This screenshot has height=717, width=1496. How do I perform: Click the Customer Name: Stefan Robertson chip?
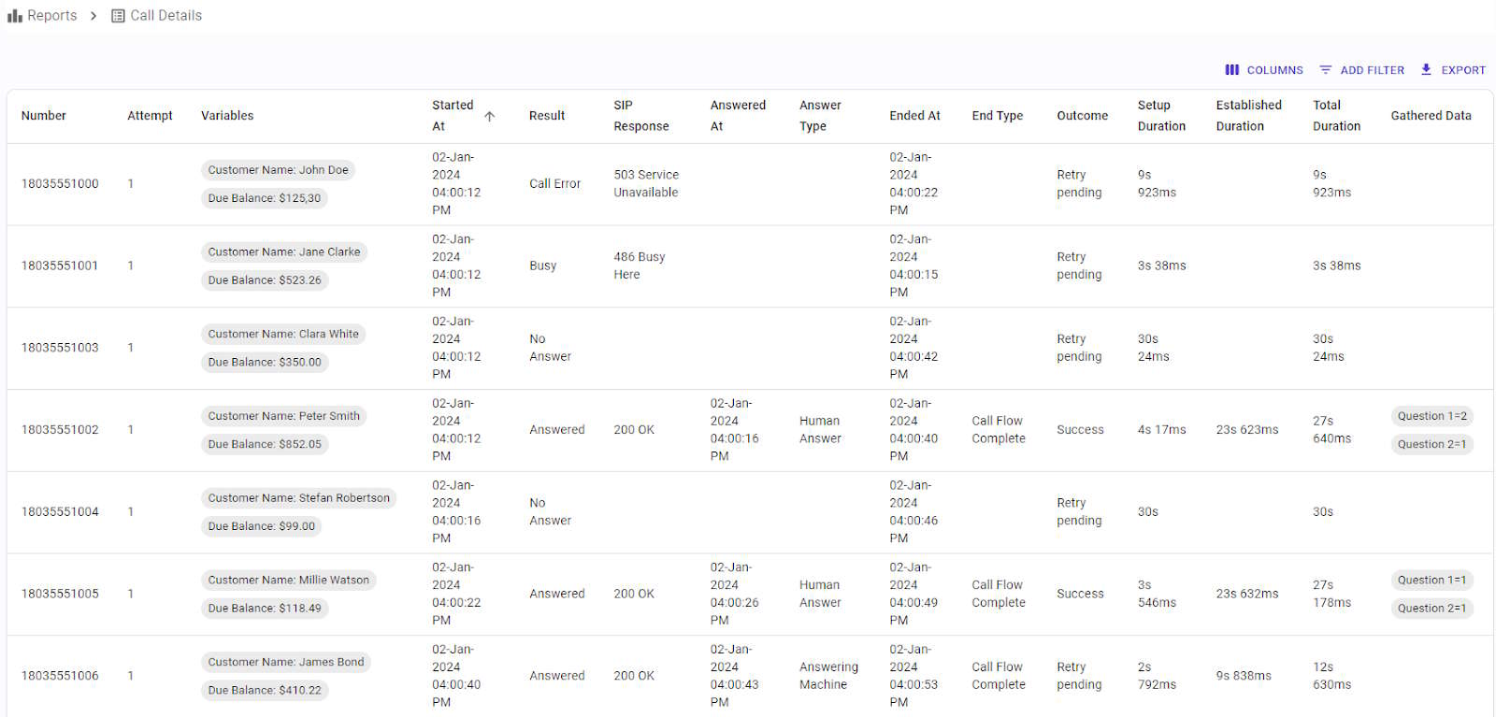tap(299, 498)
